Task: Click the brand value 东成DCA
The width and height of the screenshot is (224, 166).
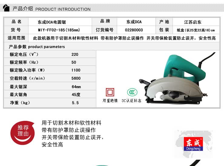Action: 134,22
